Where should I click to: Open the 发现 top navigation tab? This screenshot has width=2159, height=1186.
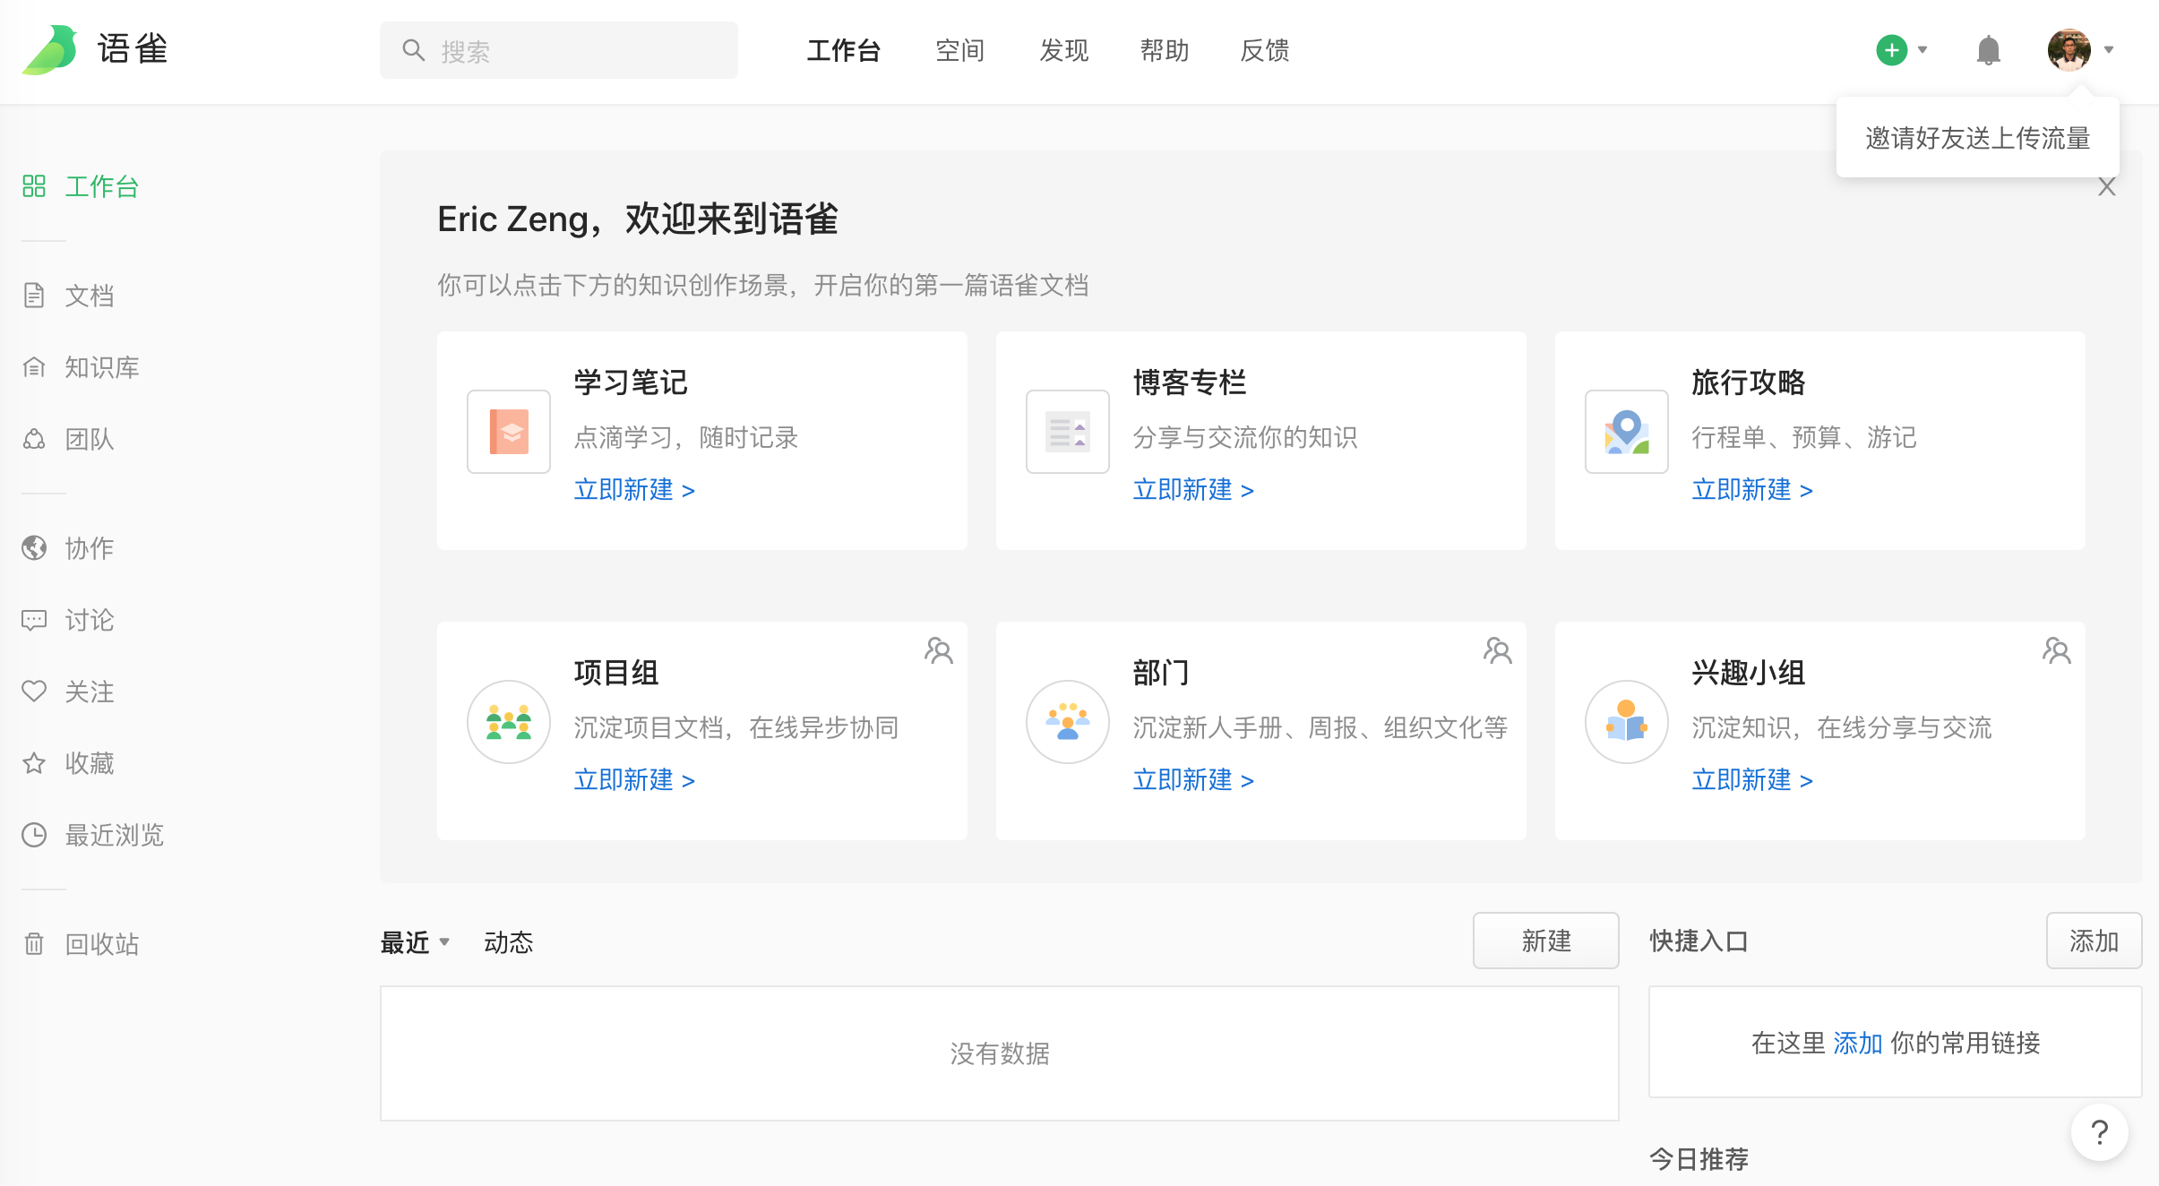1063,50
